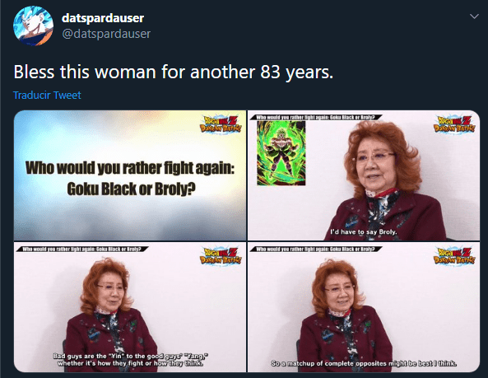
Task: Open bottom-left image of the interview
Action: coord(130,307)
